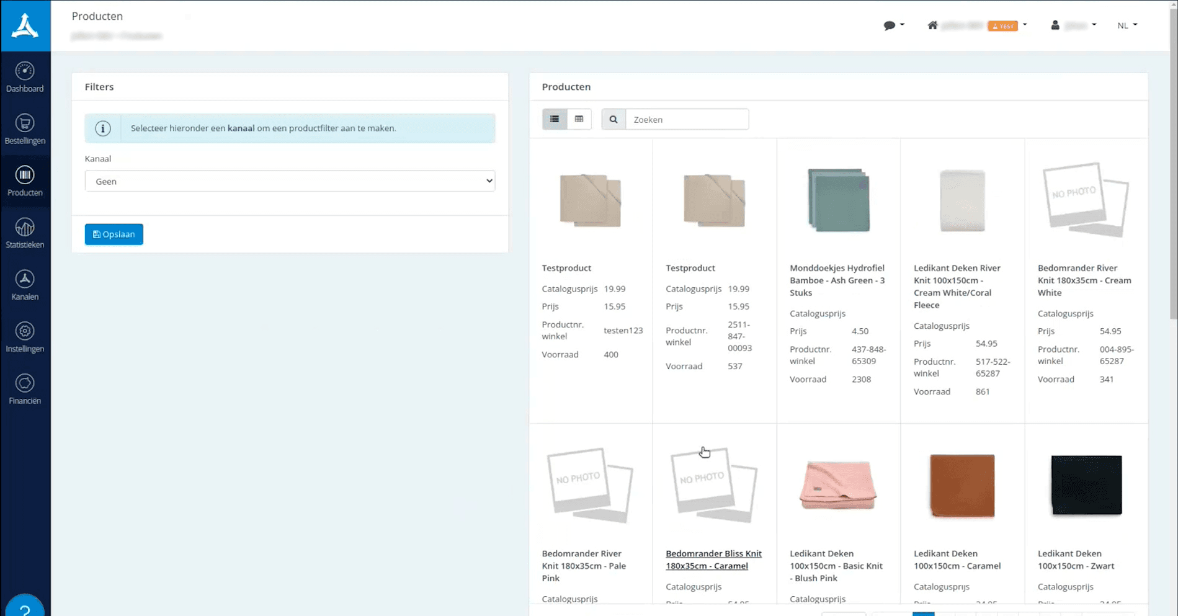Open the Dashboard sidebar item
This screenshot has height=616, width=1178.
point(25,78)
